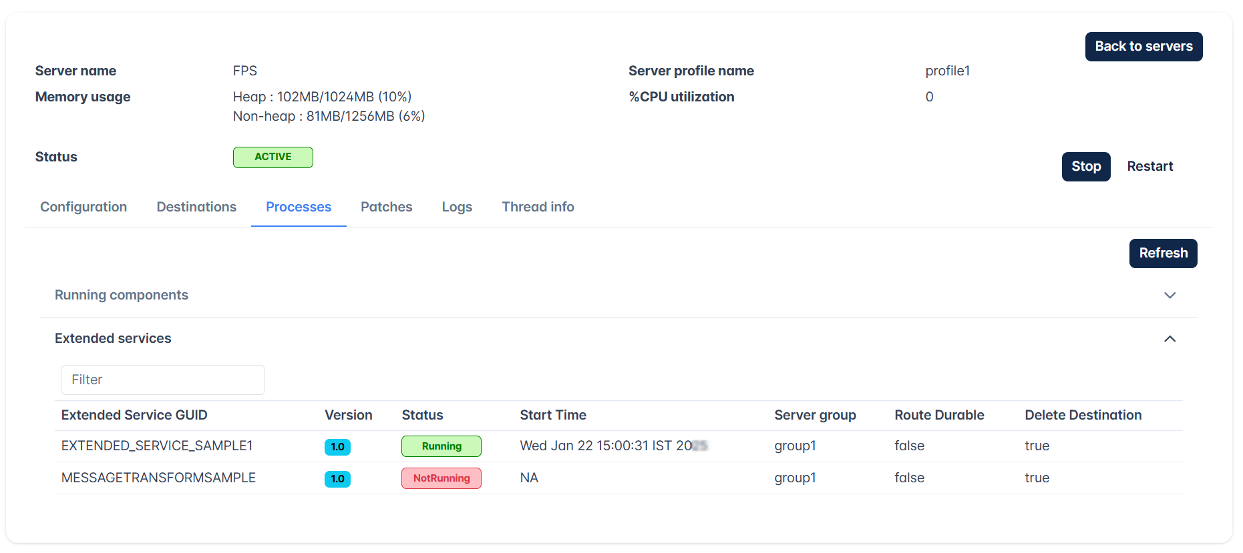
Task: Restart the server
Action: point(1149,167)
